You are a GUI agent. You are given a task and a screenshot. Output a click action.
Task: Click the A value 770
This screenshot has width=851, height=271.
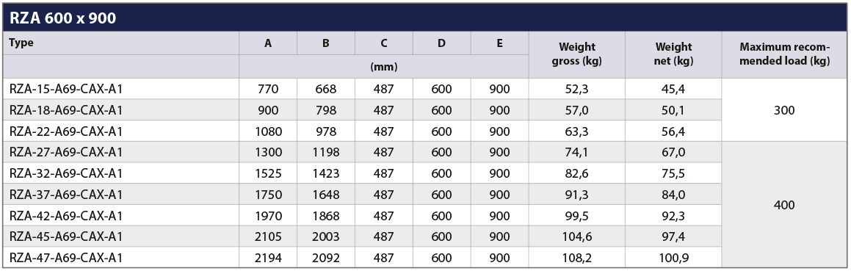pos(268,89)
